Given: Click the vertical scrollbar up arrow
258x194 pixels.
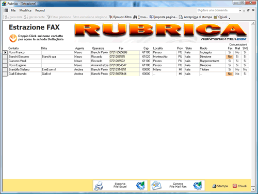Looking at the screenshot, I should pyautogui.click(x=253, y=23).
